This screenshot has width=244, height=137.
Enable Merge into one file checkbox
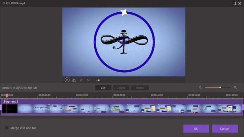(x=7, y=128)
